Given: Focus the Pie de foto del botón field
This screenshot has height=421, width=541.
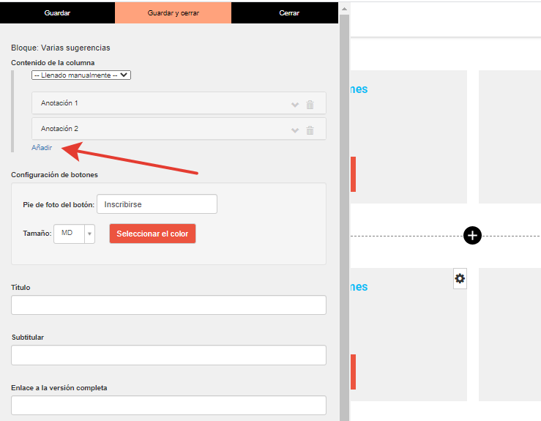Looking at the screenshot, I should 157,204.
